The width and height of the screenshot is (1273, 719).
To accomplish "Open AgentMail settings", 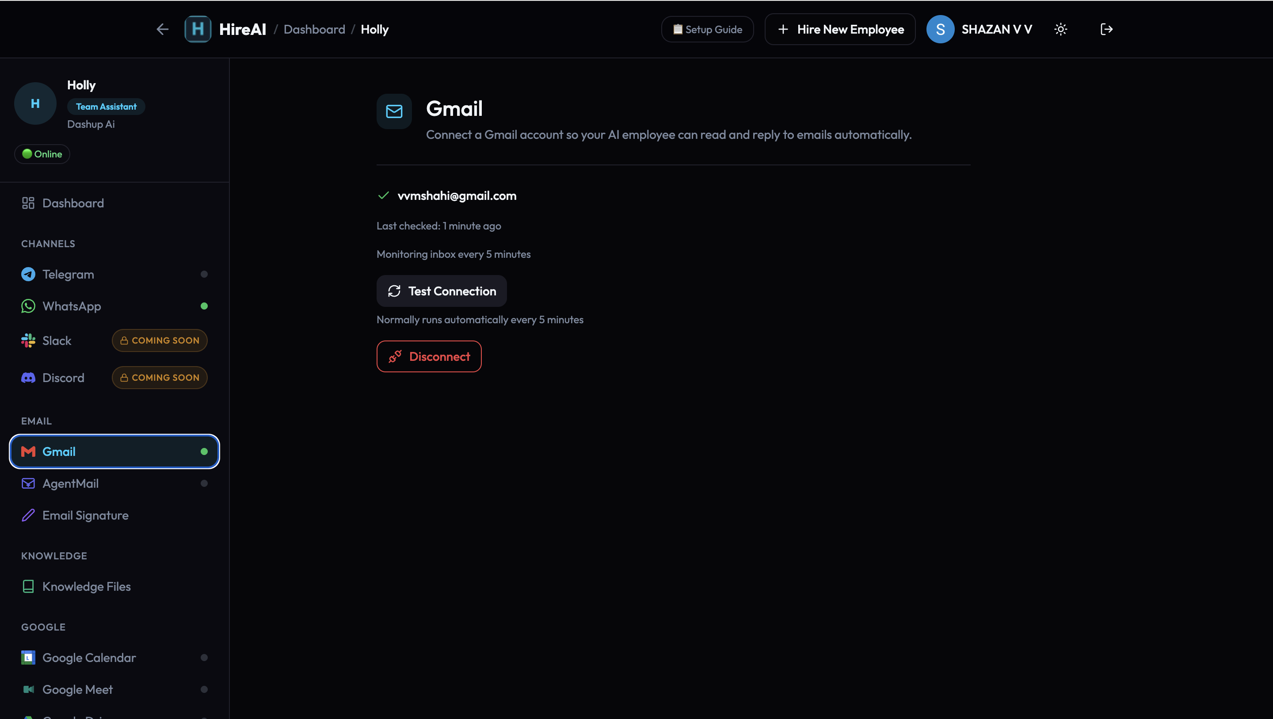I will click(x=71, y=484).
